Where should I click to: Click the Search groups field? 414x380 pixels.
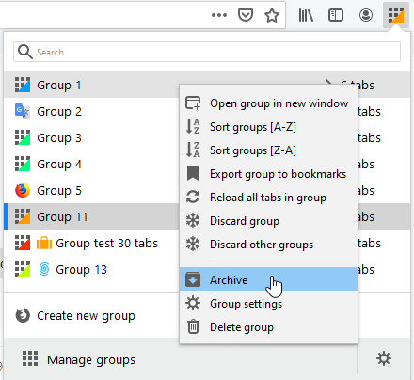click(x=207, y=52)
